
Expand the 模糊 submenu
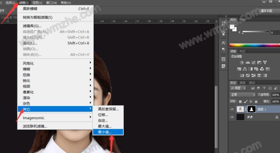pos(55,69)
